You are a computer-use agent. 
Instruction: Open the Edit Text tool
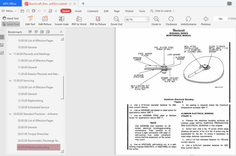30,21
